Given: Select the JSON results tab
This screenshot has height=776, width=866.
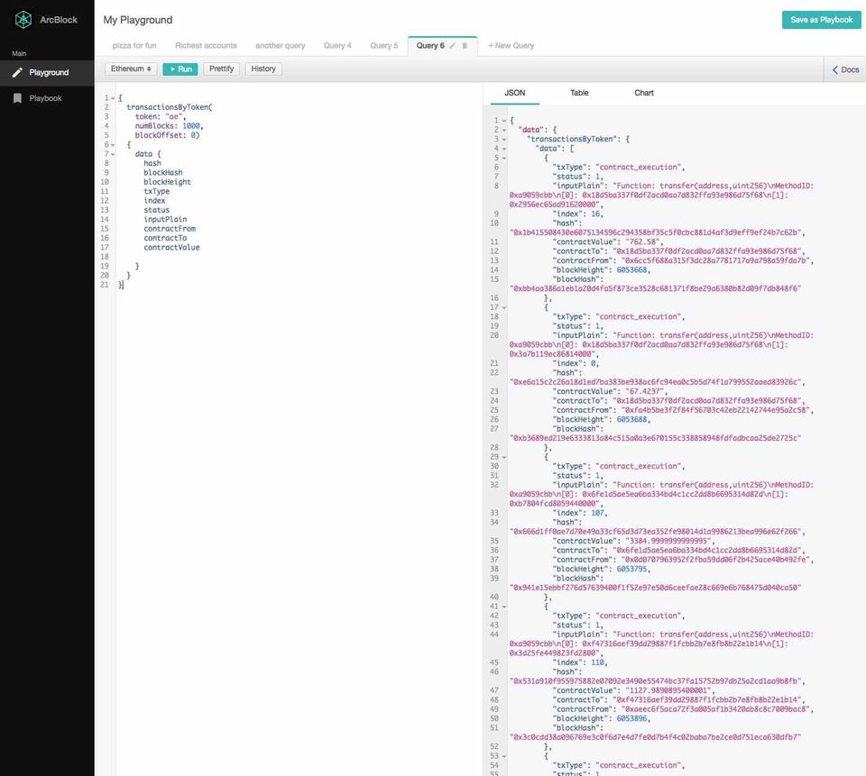Looking at the screenshot, I should pyautogui.click(x=514, y=93).
